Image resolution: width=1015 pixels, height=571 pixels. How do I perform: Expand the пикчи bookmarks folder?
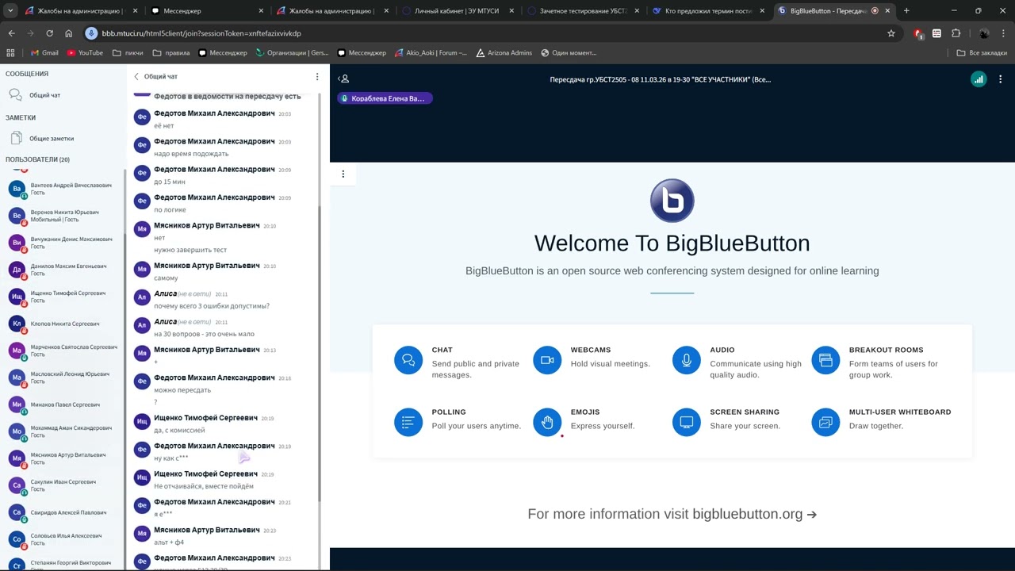pyautogui.click(x=128, y=53)
